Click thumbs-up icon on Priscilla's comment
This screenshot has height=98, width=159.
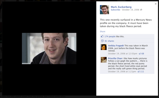(139, 71)
